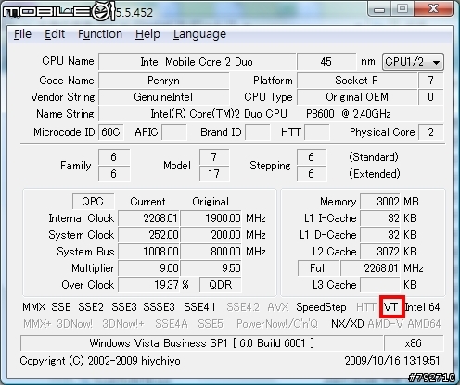
Task: Click the original Multiplier 9.50
Action: point(211,268)
